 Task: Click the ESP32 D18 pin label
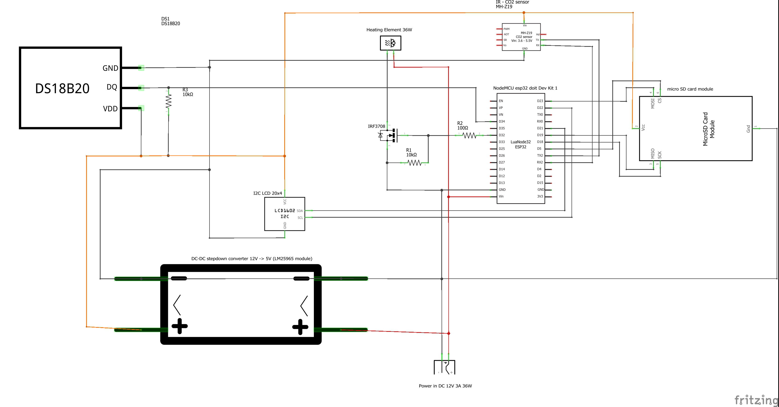pos(540,142)
